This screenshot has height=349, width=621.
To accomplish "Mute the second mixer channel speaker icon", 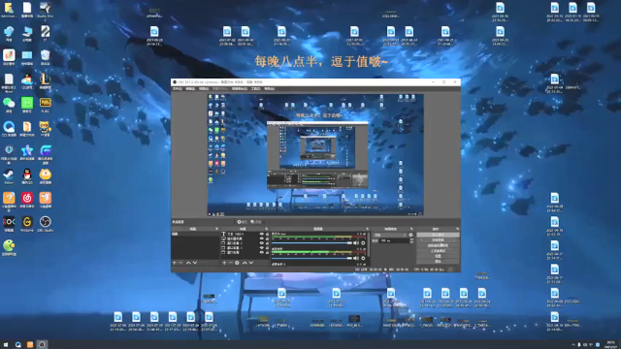I will (356, 258).
